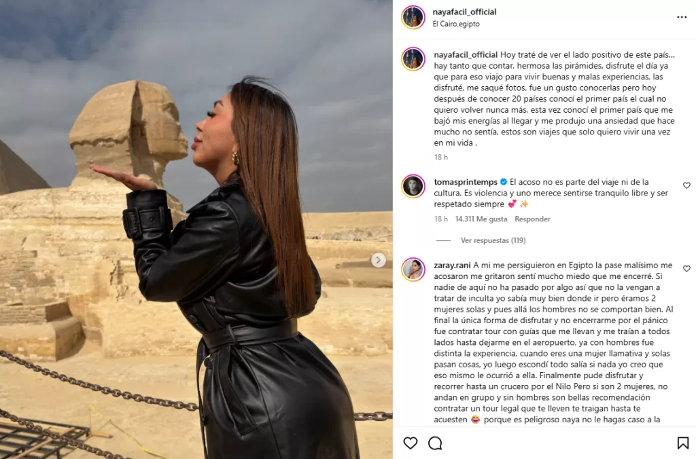Open the 18 h timestamp under the caption
Image resolution: width=696 pixels, height=459 pixels.
click(440, 157)
